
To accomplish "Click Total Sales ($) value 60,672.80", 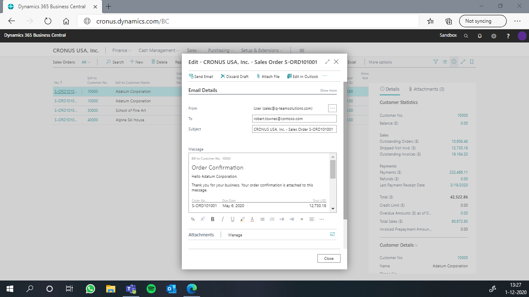I will (x=460, y=221).
